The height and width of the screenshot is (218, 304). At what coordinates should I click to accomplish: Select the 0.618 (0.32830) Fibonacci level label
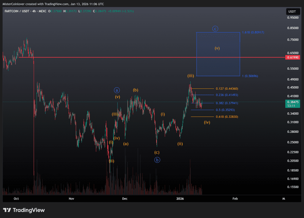pos(227,117)
